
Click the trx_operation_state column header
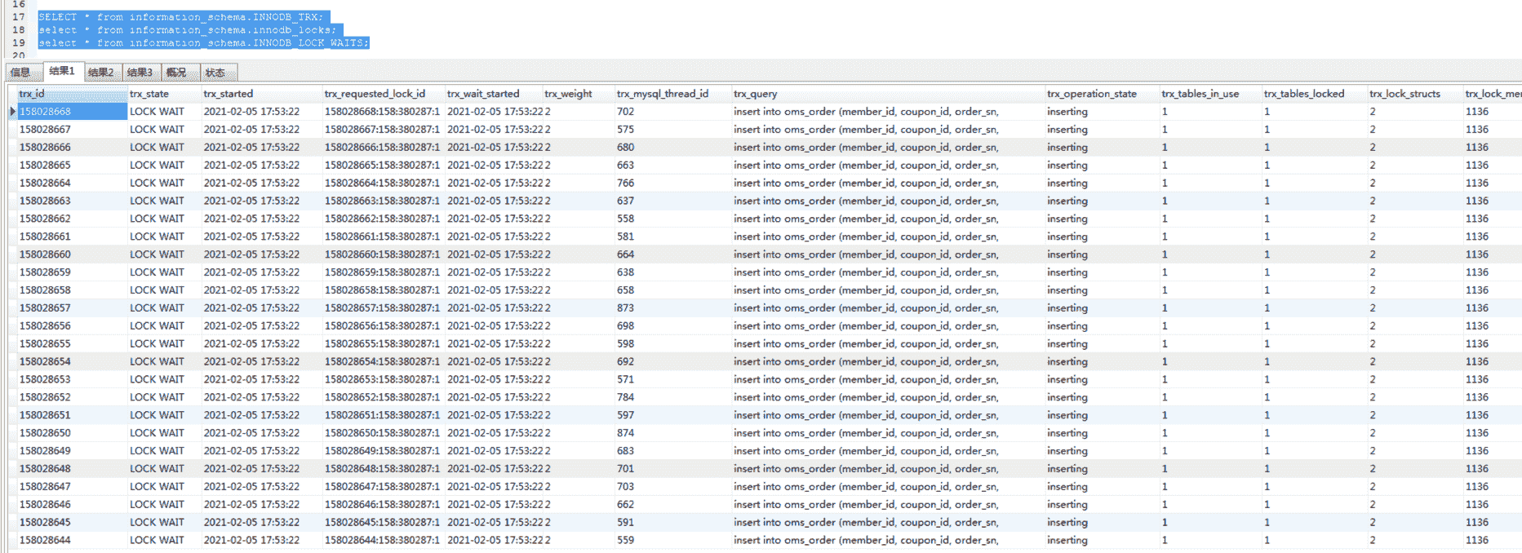click(1103, 94)
